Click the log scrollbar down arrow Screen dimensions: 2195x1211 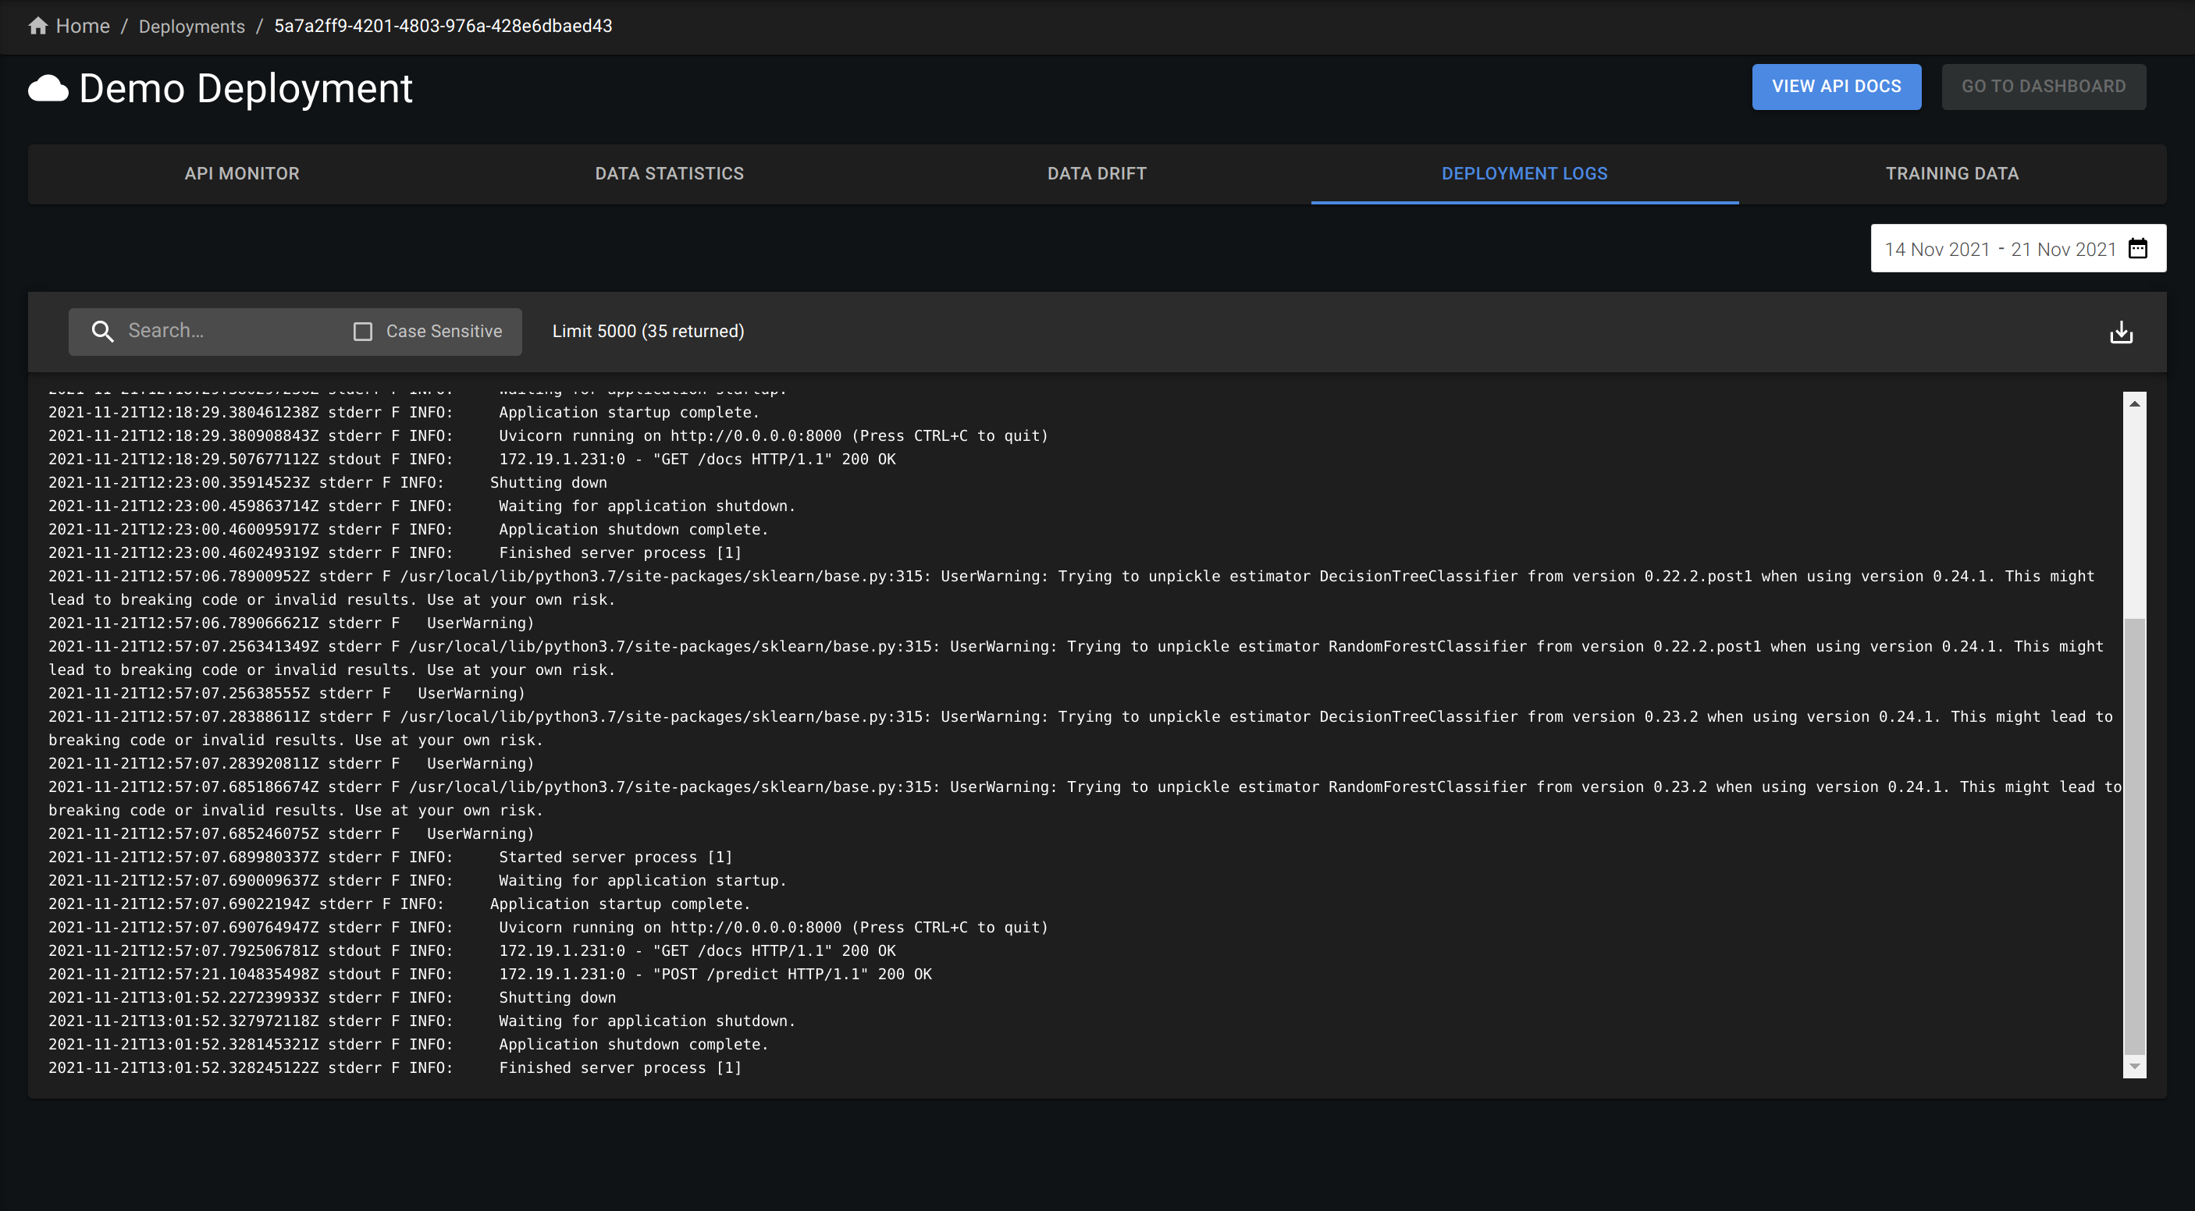click(2134, 1066)
